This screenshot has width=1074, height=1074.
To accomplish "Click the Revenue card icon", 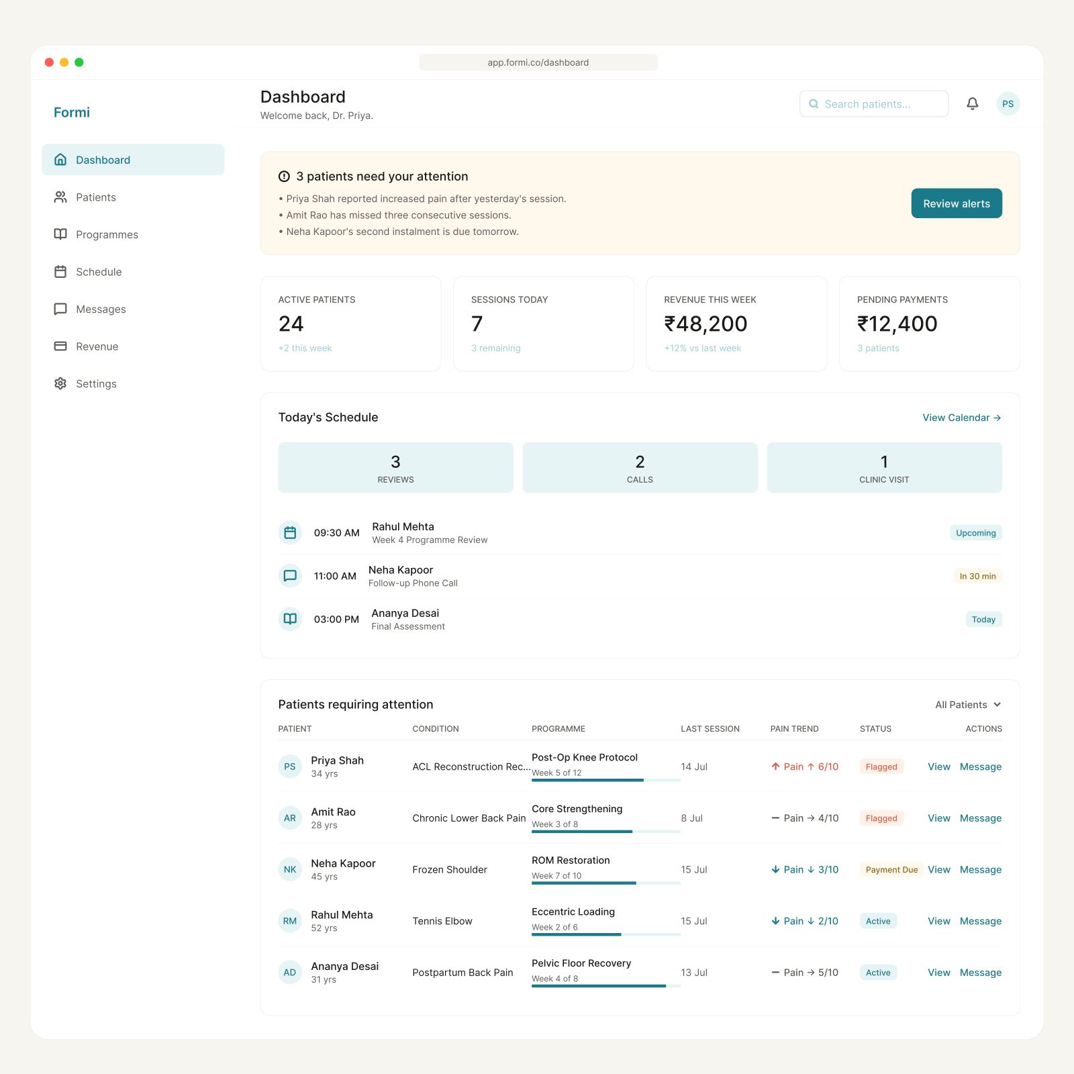I will point(60,346).
